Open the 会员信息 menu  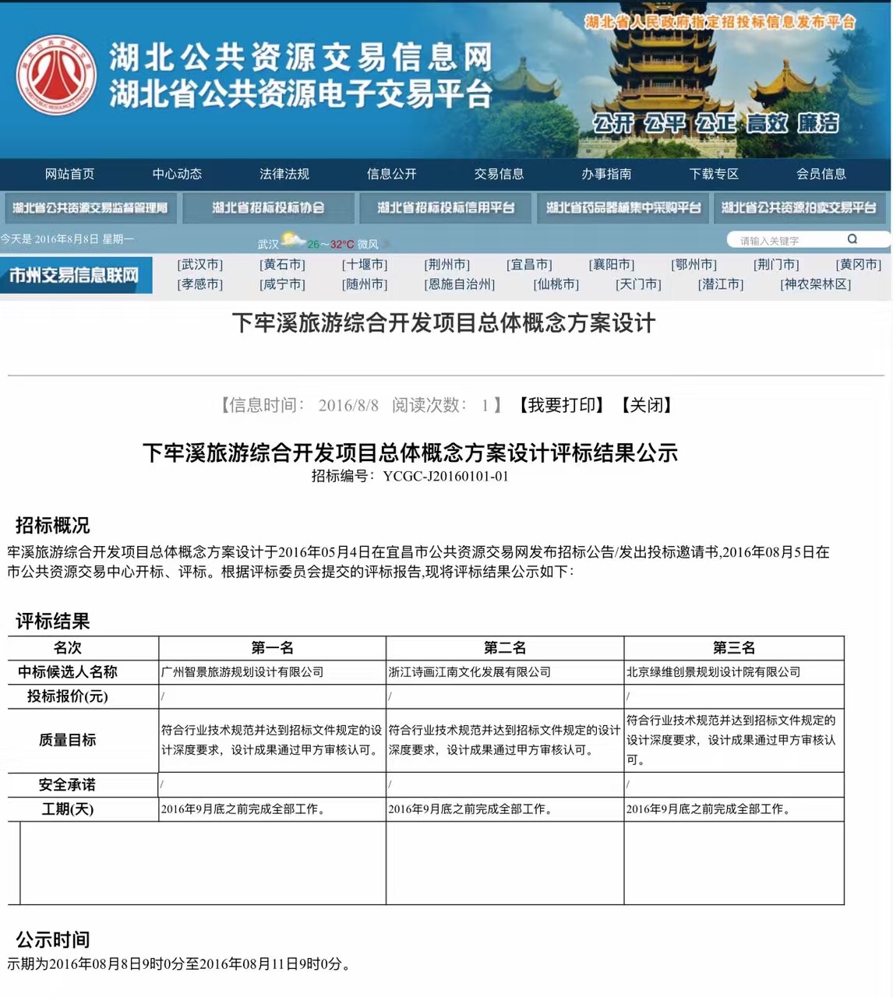pyautogui.click(x=821, y=174)
